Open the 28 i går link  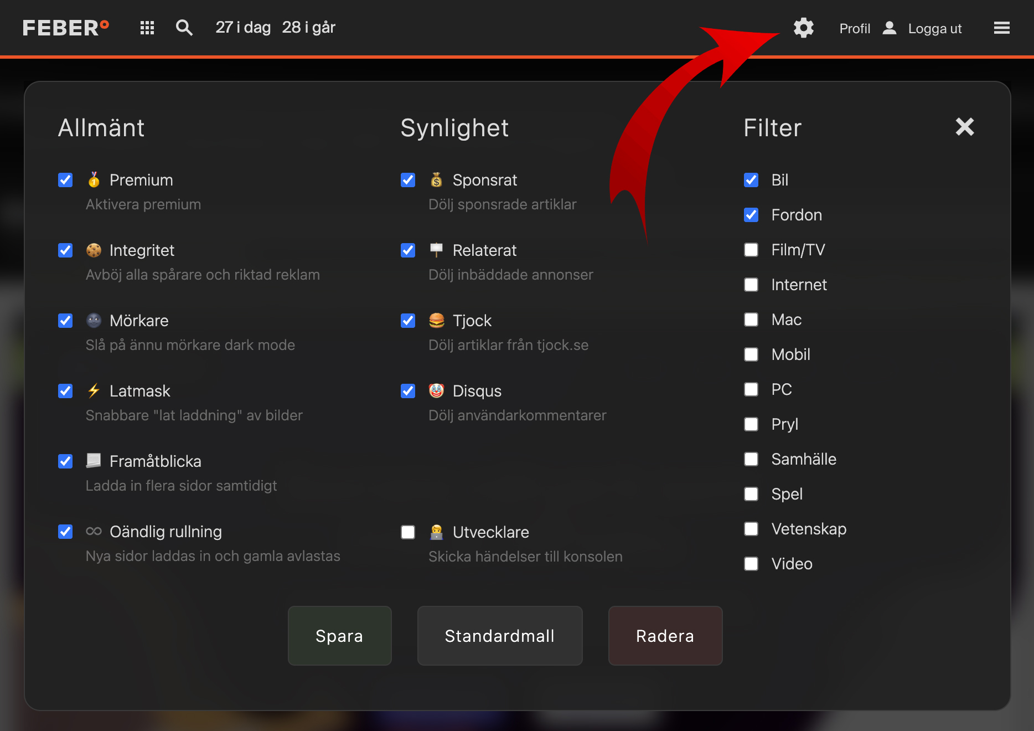click(309, 27)
